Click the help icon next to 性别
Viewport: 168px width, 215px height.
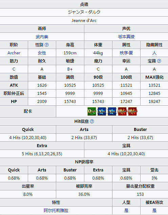pos(47,45)
